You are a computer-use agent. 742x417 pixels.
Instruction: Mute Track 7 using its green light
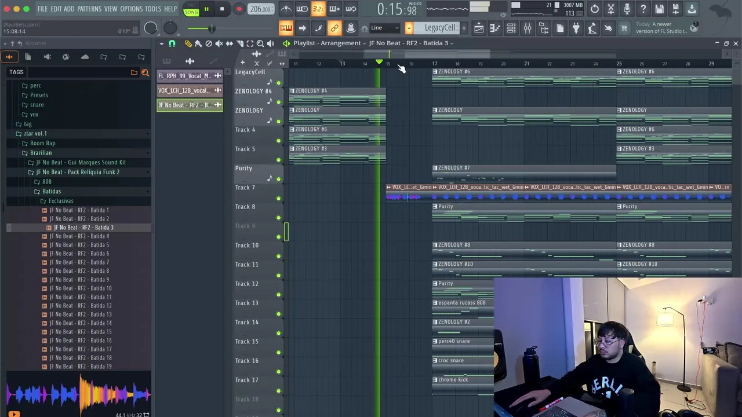(278, 199)
